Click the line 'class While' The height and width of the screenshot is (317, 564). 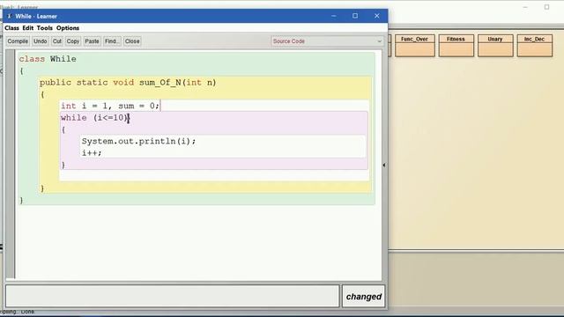click(x=48, y=59)
